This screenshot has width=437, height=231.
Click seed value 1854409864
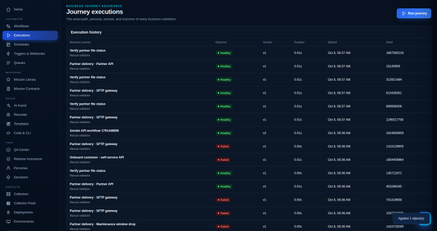coord(395,160)
